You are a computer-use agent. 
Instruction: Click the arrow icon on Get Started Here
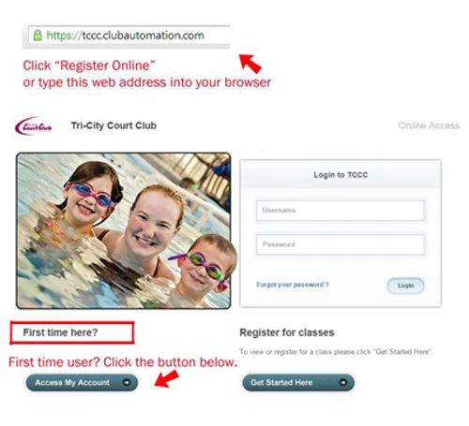[343, 382]
